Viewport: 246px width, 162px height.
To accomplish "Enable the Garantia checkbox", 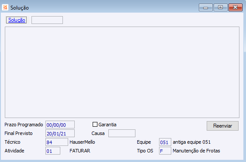I will click(x=95, y=125).
